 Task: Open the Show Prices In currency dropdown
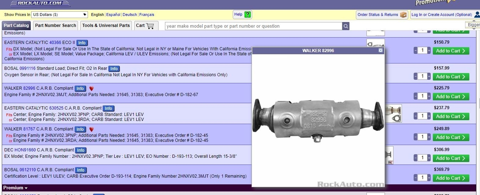(x=60, y=15)
